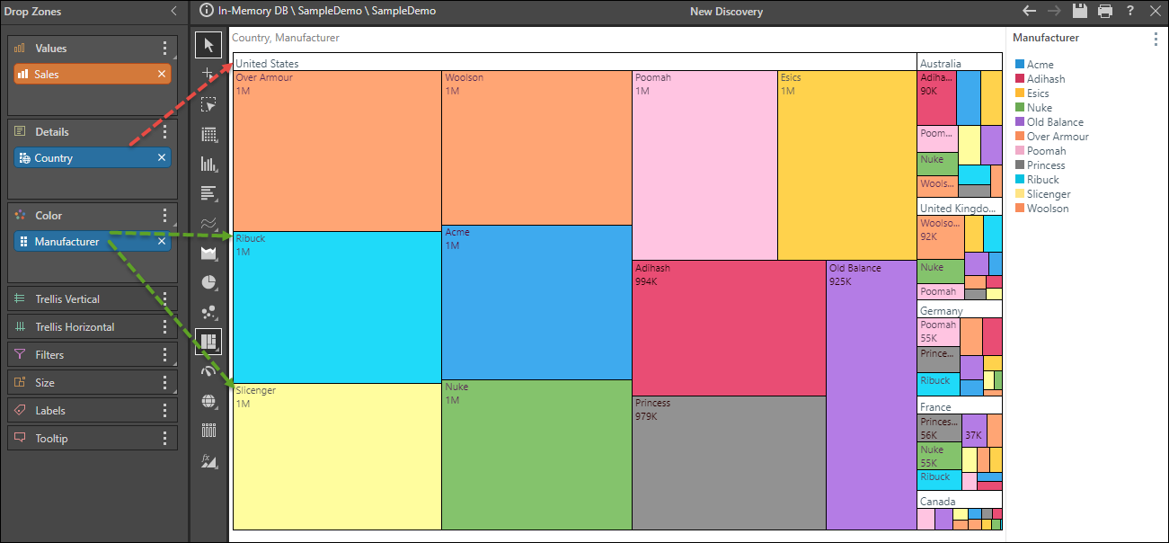Select the column chart visualization icon
This screenshot has width=1169, height=543.
(209, 164)
